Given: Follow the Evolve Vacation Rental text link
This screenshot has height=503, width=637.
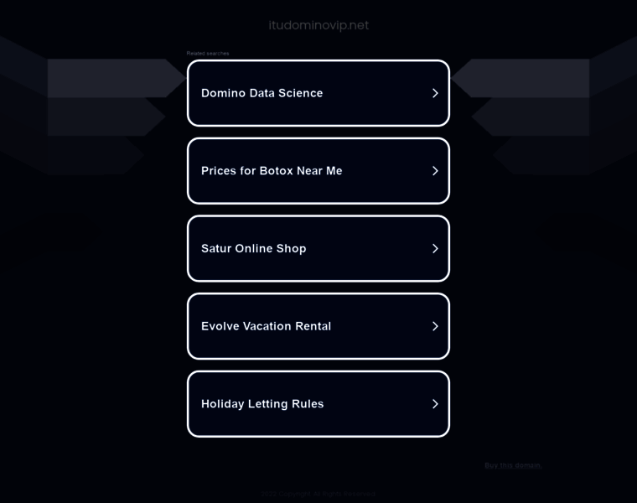Looking at the screenshot, I should click(266, 326).
